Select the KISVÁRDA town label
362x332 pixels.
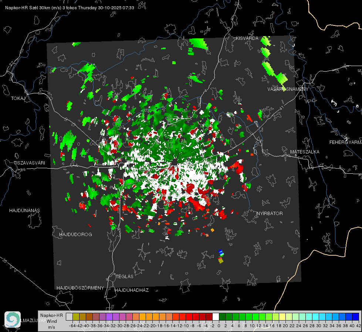point(247,38)
